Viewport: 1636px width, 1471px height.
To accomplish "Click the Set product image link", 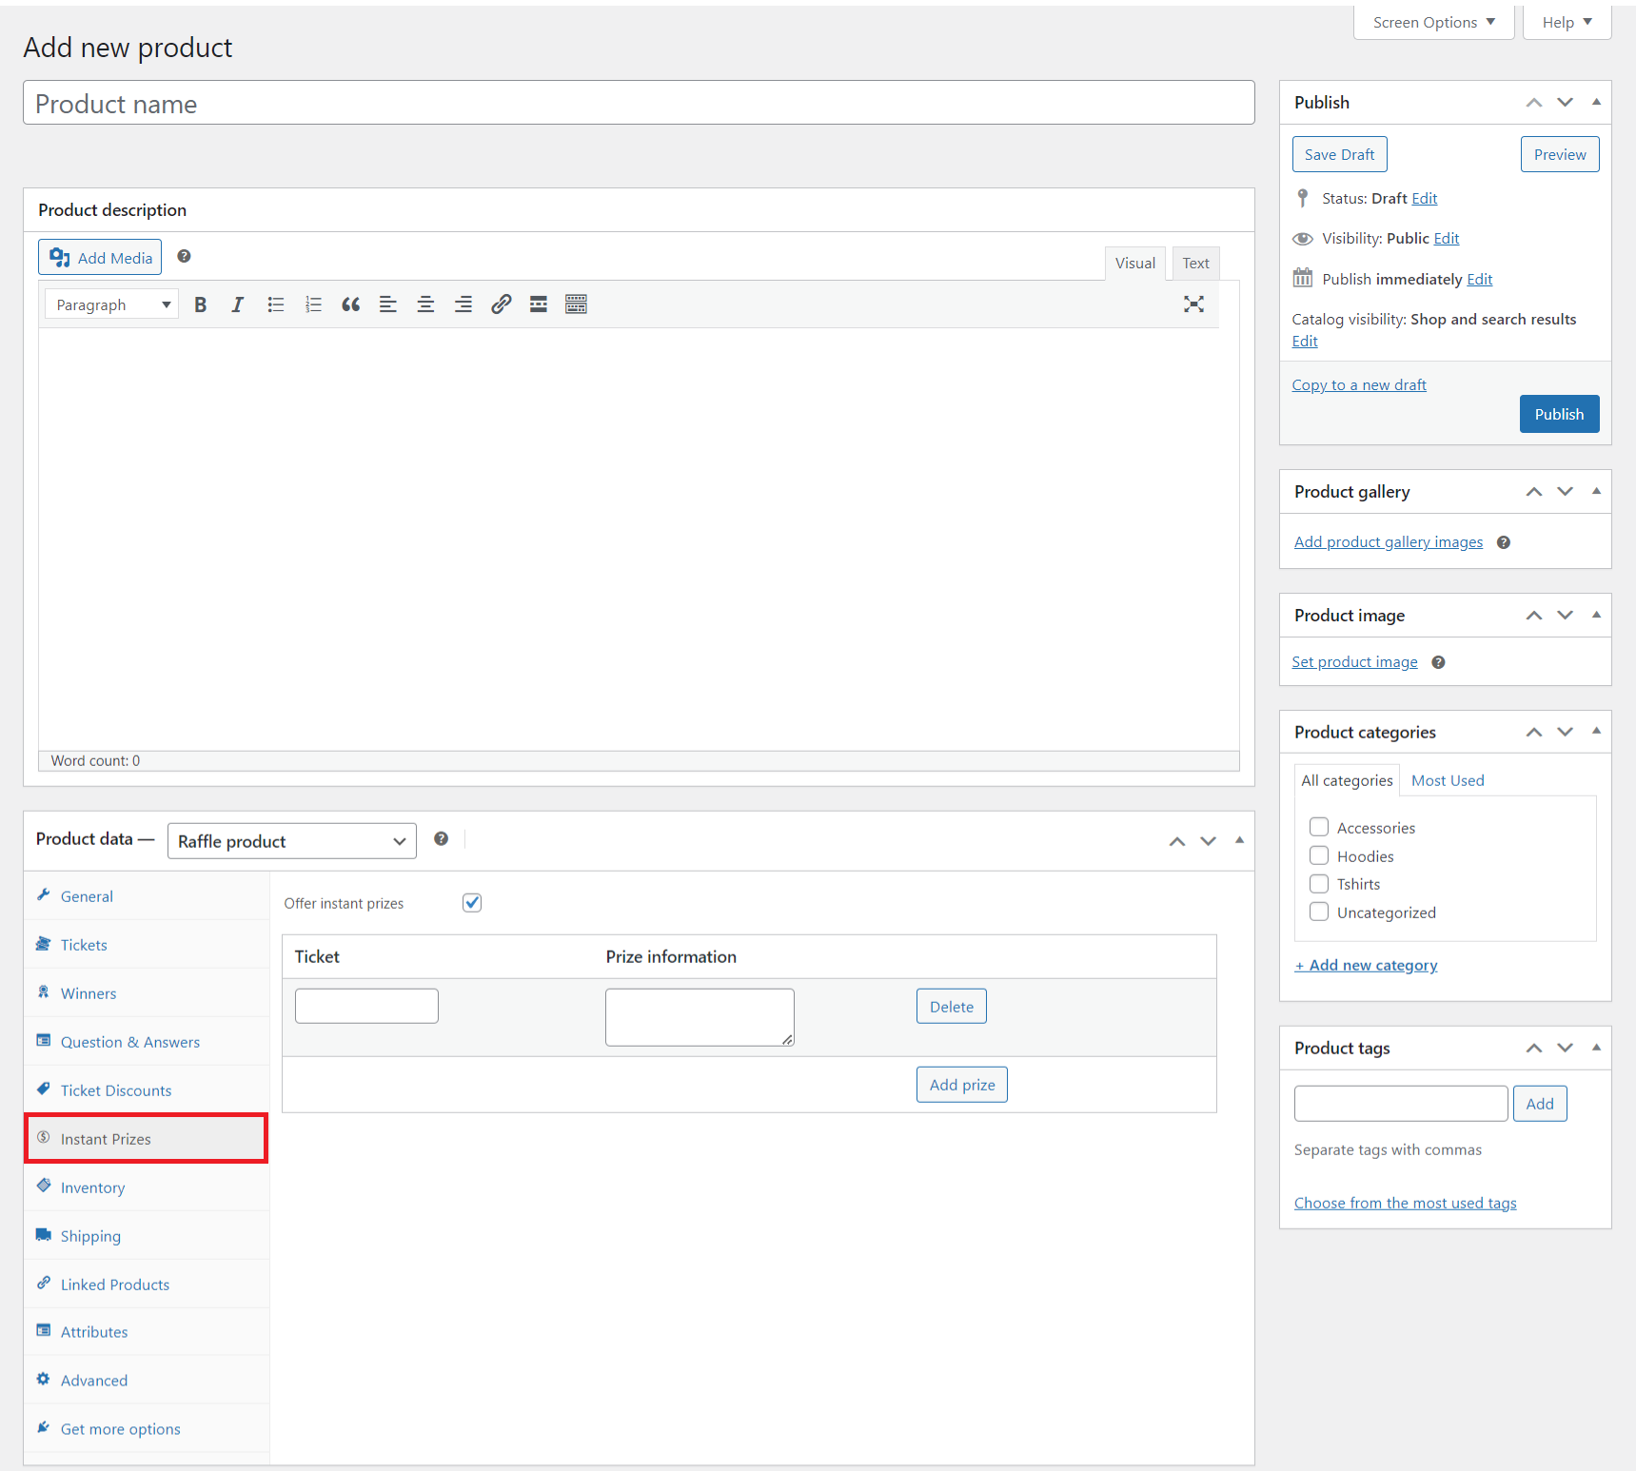I will [x=1354, y=662].
